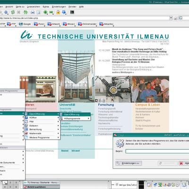Expand the Editoren submenu
The image size is (189, 189).
(x=42, y=126)
